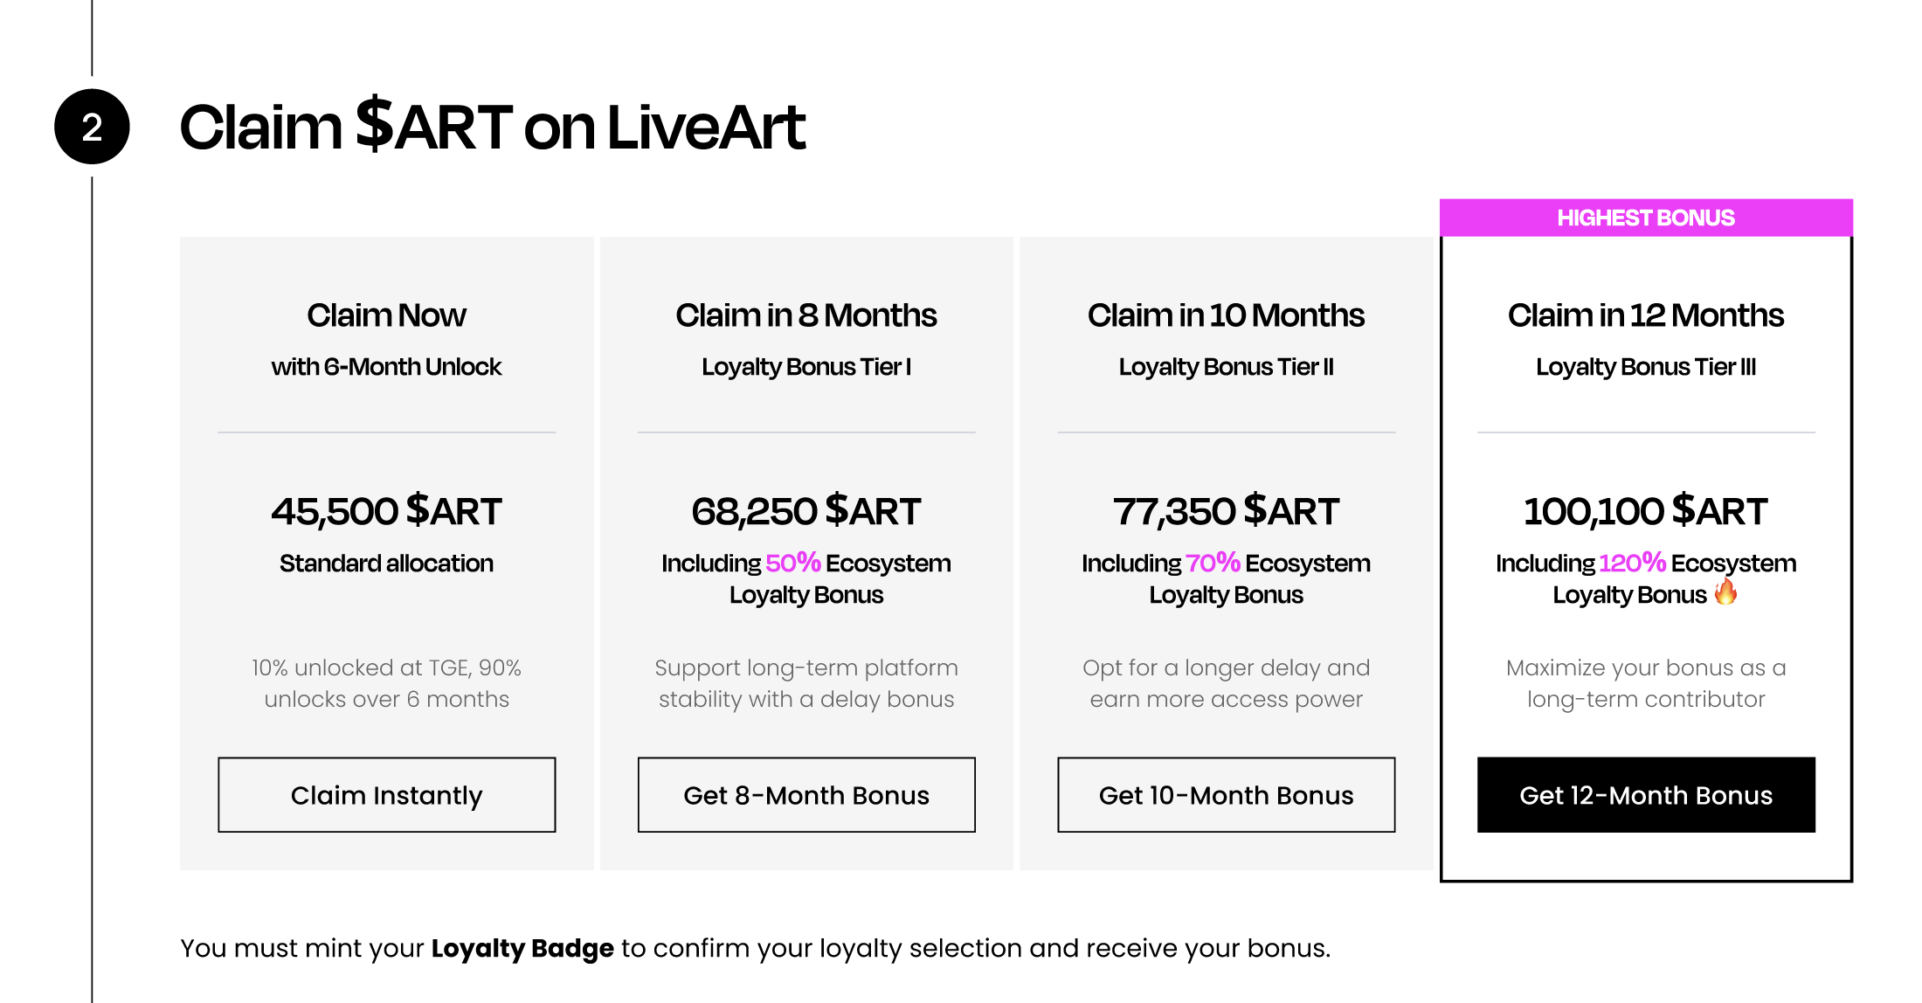1922x1003 pixels.
Task: Select the Claim Now card heading
Action: (x=386, y=315)
